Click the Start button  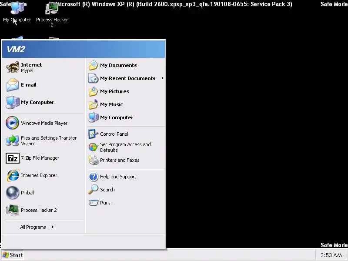click(13, 255)
